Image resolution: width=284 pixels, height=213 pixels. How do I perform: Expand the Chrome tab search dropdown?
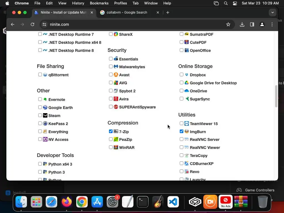point(272,12)
